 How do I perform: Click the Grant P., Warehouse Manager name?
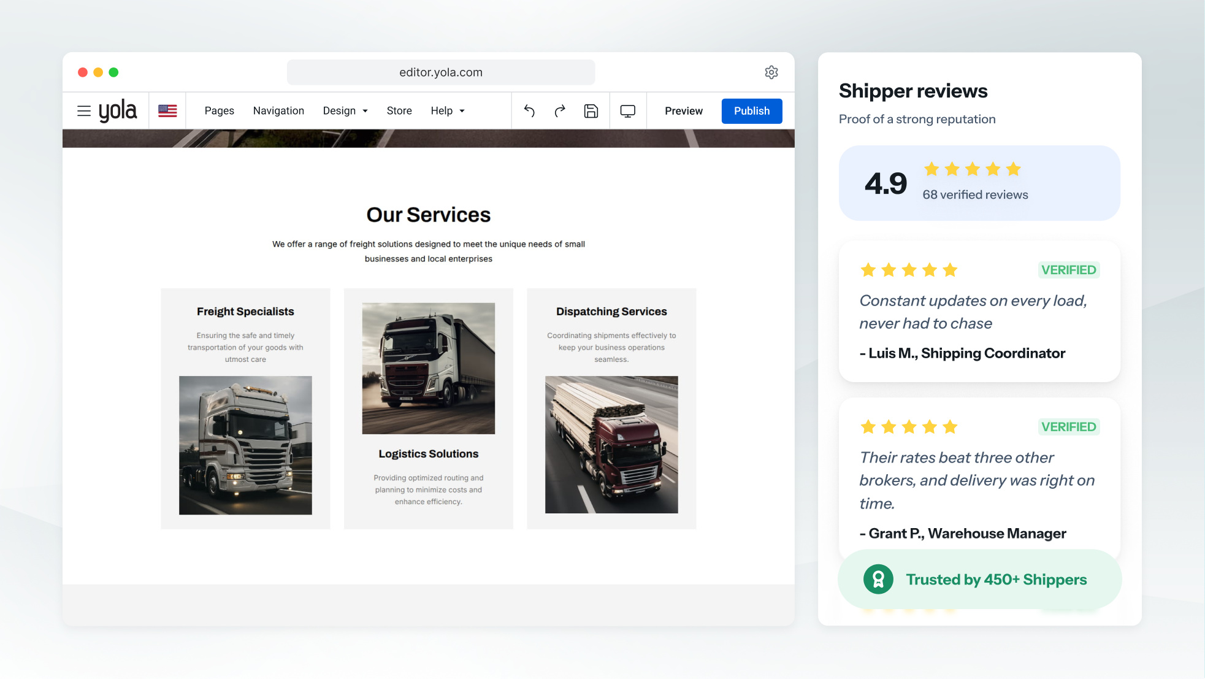[x=963, y=534]
